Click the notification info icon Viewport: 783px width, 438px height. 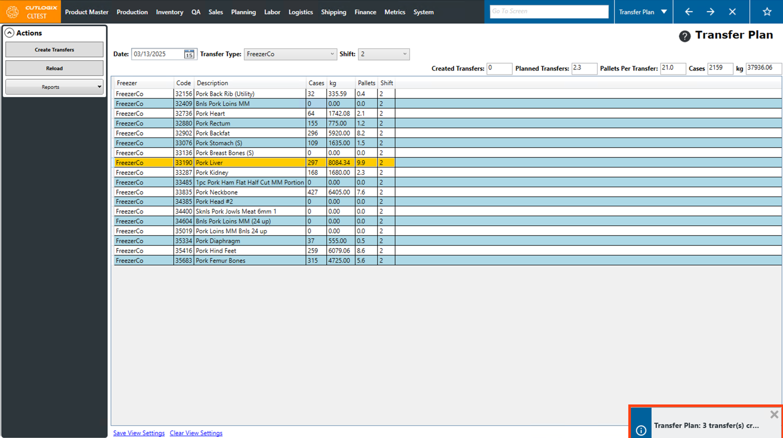pyautogui.click(x=641, y=430)
